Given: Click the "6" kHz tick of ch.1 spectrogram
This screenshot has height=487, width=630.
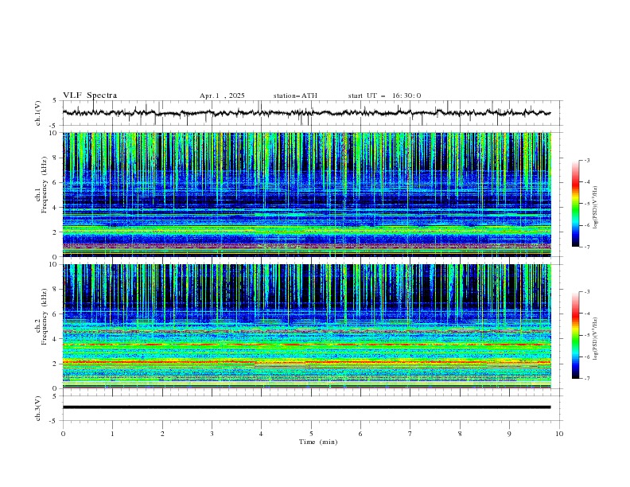Looking at the screenshot, I should 56,182.
